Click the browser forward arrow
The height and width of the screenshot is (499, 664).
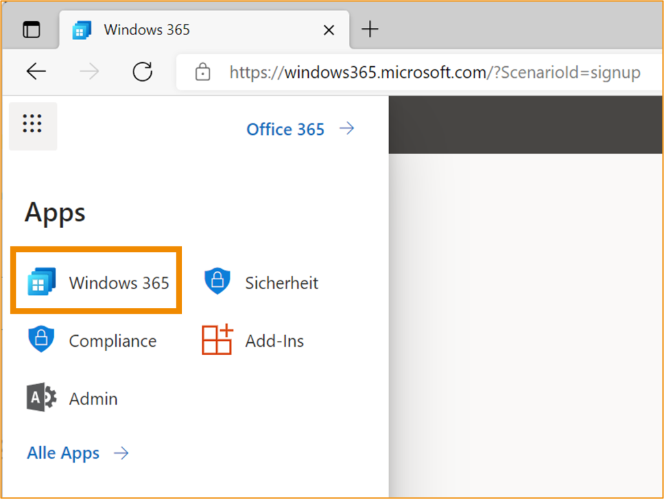pyautogui.click(x=89, y=71)
